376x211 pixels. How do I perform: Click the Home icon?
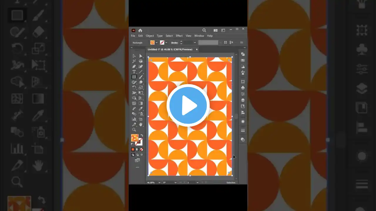(140, 30)
